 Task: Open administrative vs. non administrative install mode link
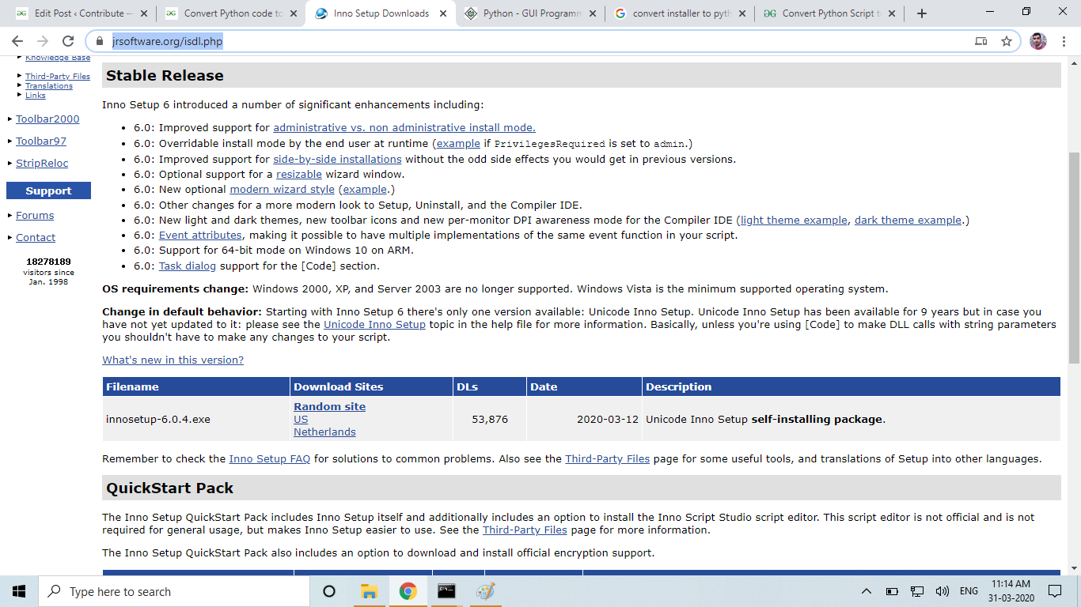pos(404,128)
